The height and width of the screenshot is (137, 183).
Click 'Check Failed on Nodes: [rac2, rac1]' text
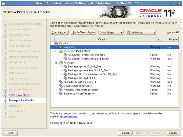pos(72,123)
